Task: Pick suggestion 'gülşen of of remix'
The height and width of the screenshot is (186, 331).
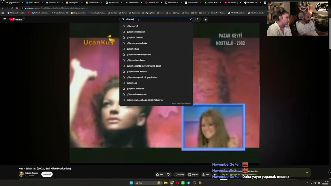Action: pos(156,37)
